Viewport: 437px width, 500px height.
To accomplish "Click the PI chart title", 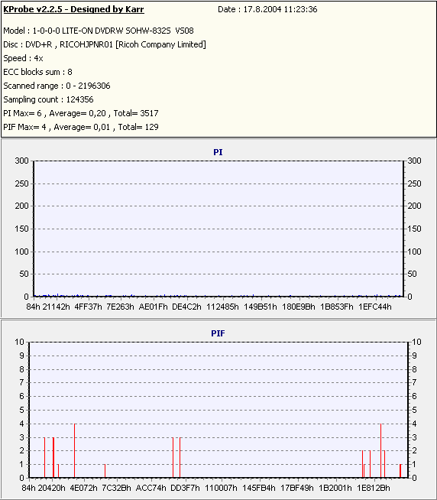I will point(218,152).
